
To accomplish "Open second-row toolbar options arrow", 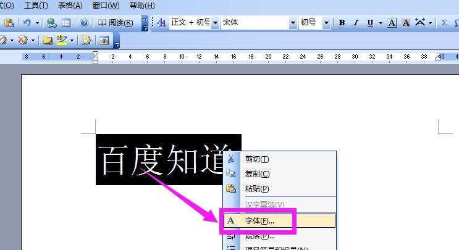I will click(117, 40).
